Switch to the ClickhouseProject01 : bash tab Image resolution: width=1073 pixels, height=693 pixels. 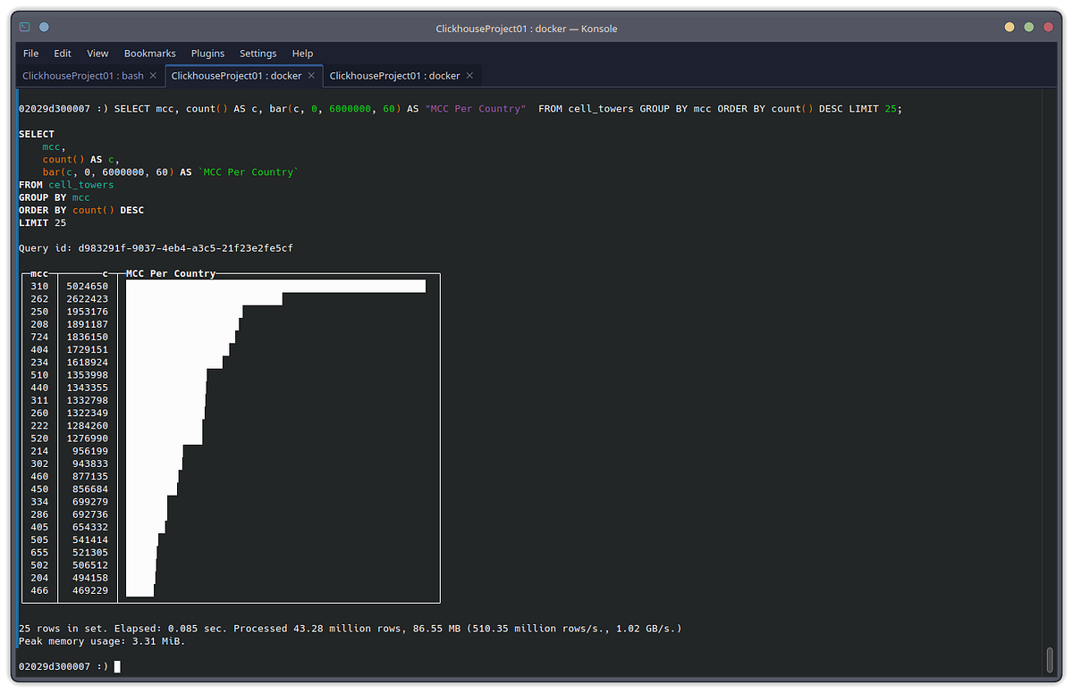pos(80,76)
